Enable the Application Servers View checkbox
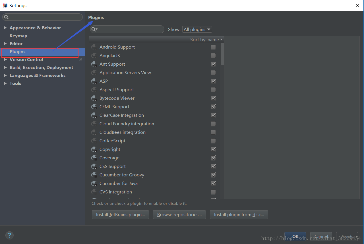This screenshot has width=364, height=244. coord(213,73)
